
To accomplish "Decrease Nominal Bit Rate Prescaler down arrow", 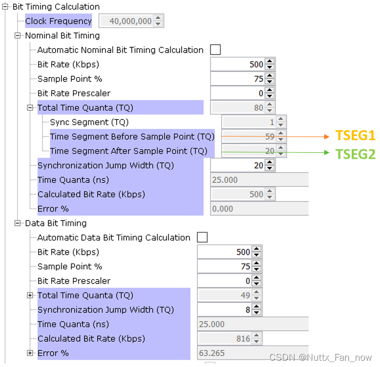I will tap(269, 96).
